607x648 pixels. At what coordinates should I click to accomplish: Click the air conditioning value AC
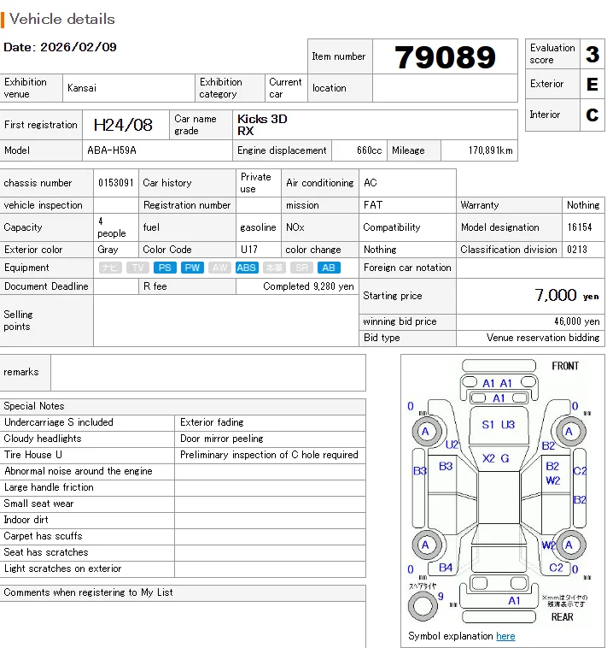click(x=371, y=183)
